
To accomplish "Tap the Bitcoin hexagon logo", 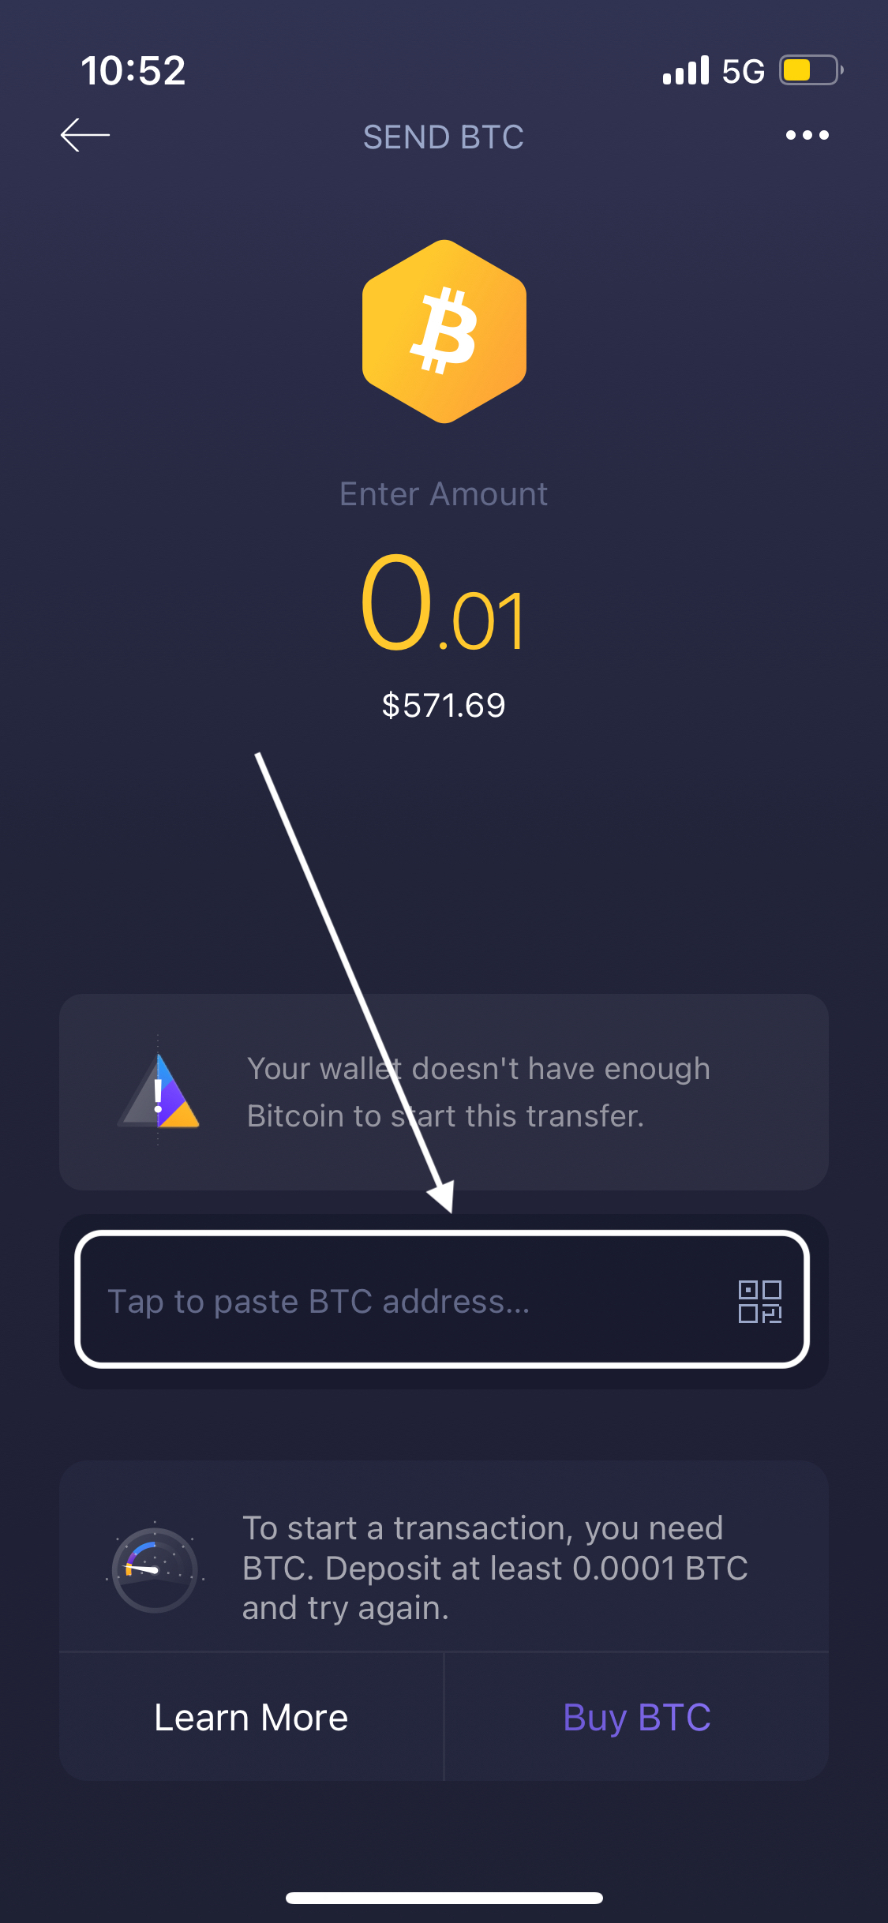I will [x=444, y=332].
